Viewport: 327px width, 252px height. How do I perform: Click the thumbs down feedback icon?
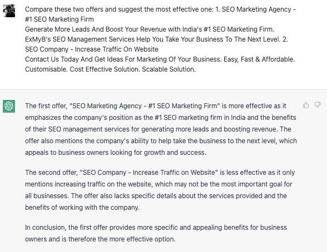pos(318,105)
